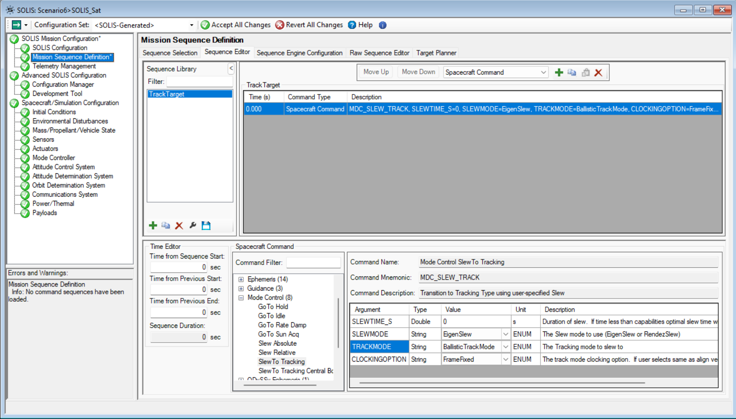Open sequence settings with the wrench icon

point(192,225)
